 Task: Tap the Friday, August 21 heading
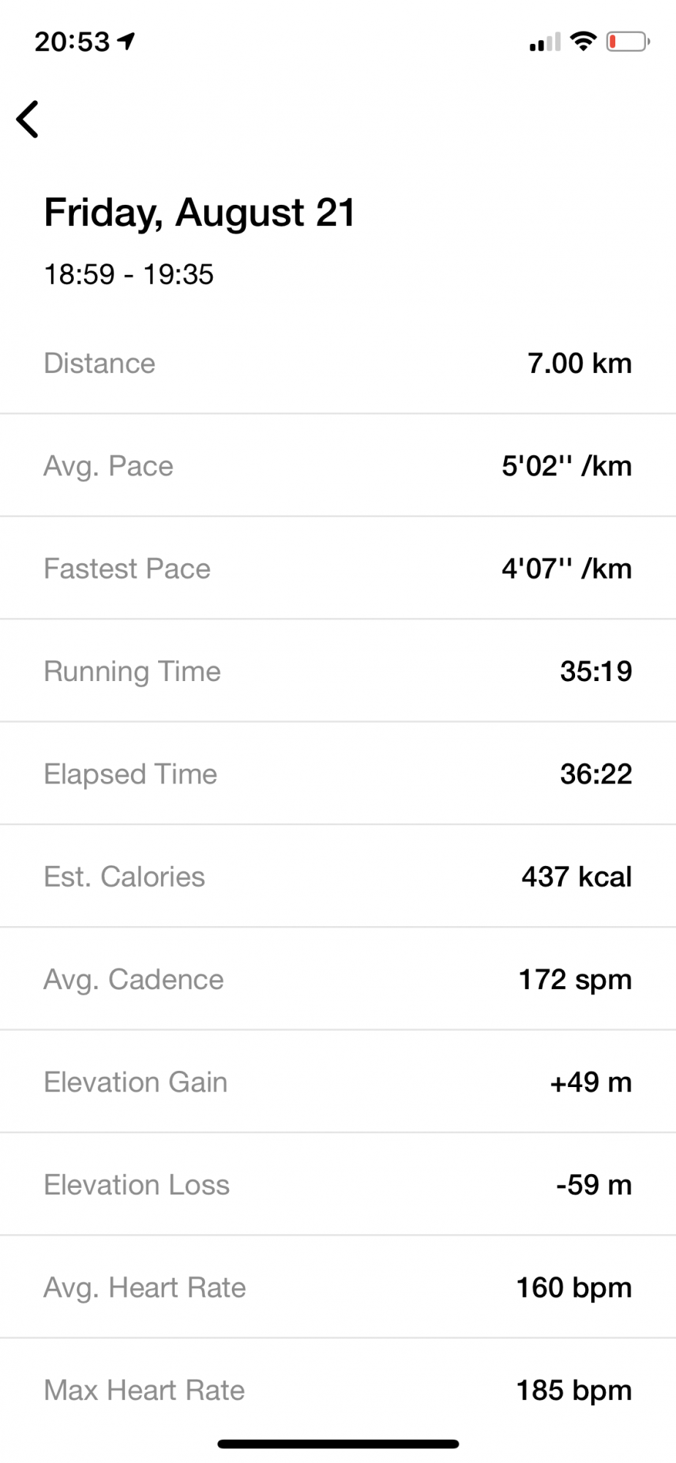[200, 213]
